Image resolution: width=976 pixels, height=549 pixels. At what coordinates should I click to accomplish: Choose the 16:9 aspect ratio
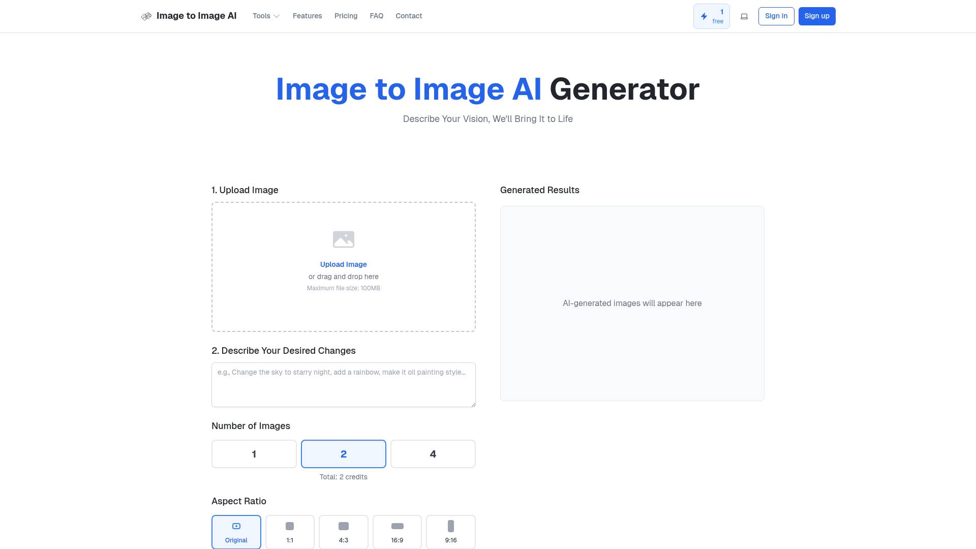point(397,532)
